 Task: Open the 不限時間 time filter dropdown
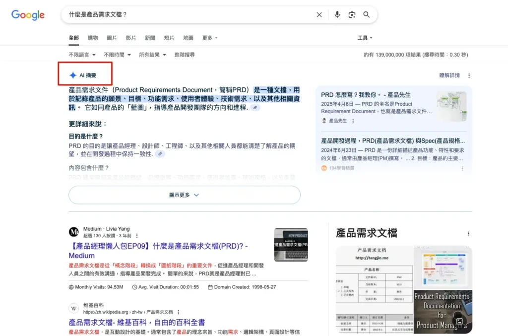click(117, 55)
